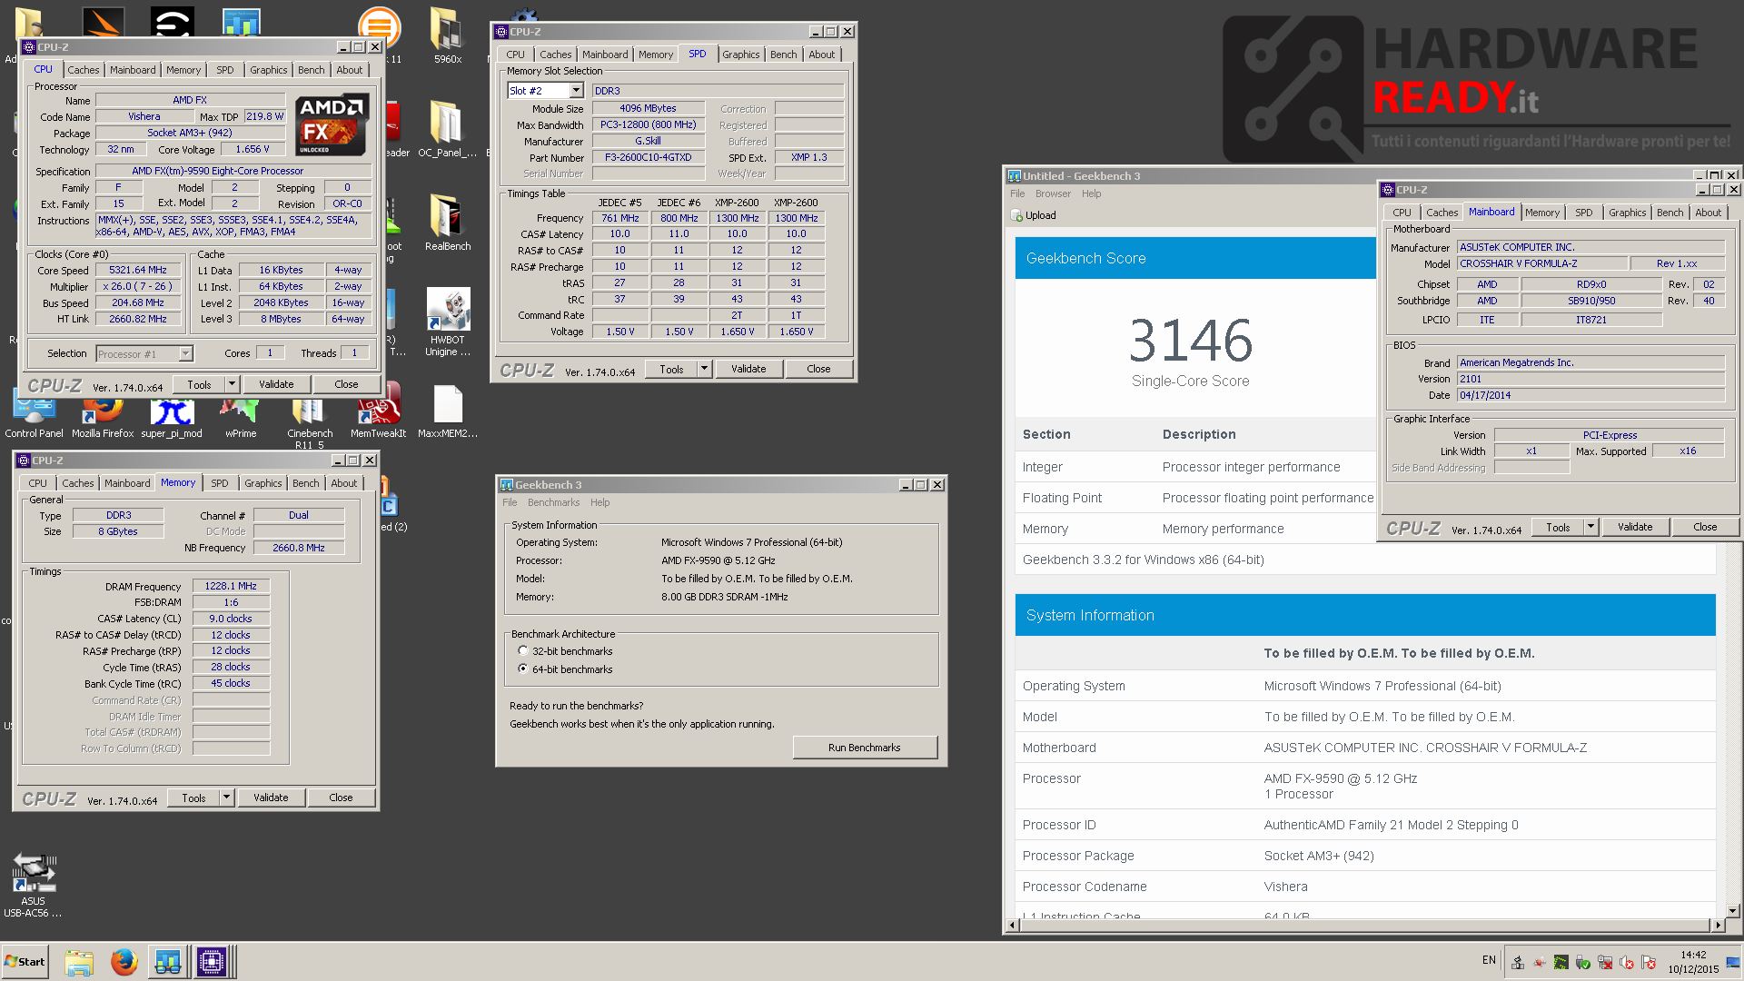This screenshot has height=981, width=1744.
Task: Select the Floating Point section row
Action: coord(1195,498)
